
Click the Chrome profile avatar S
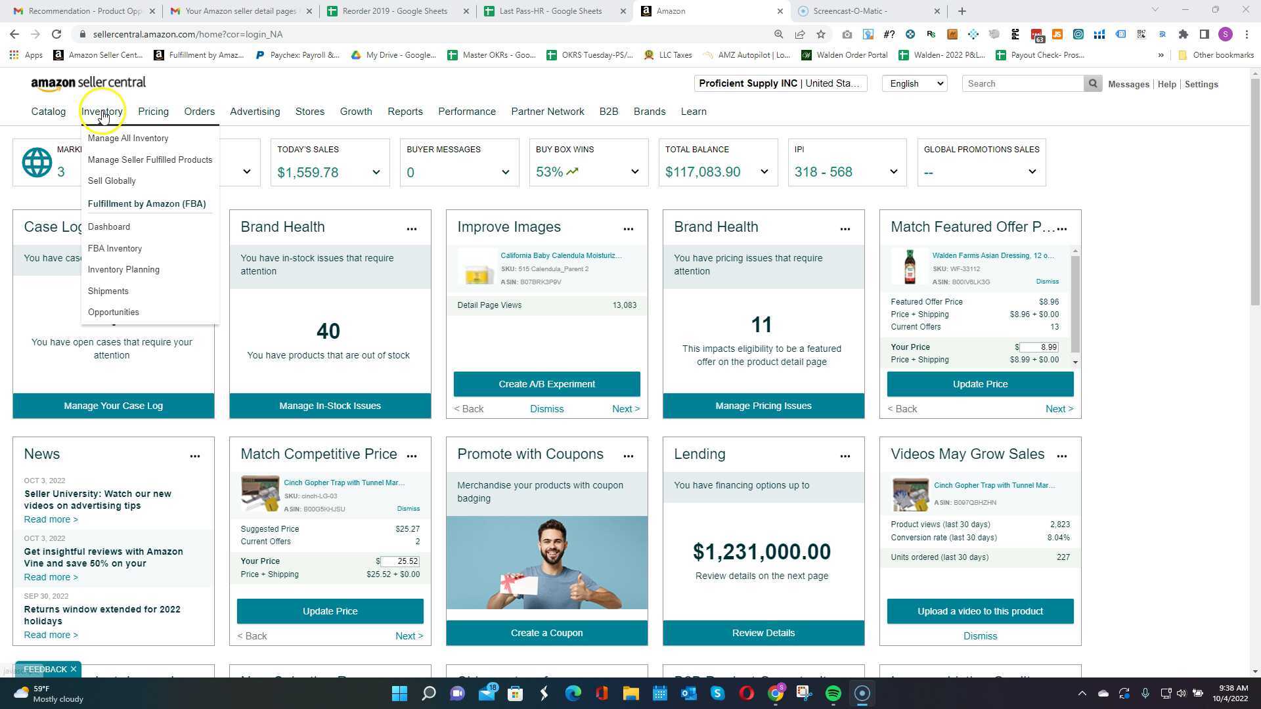point(1226,34)
